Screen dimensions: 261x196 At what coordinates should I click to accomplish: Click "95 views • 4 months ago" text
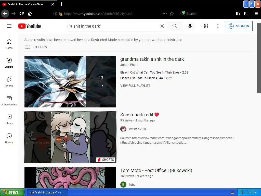click(x=137, y=120)
